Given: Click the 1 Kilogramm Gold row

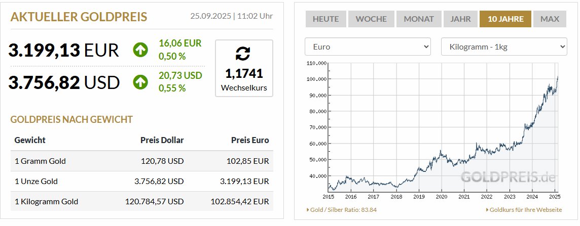Looking at the screenshot, I should (141, 201).
